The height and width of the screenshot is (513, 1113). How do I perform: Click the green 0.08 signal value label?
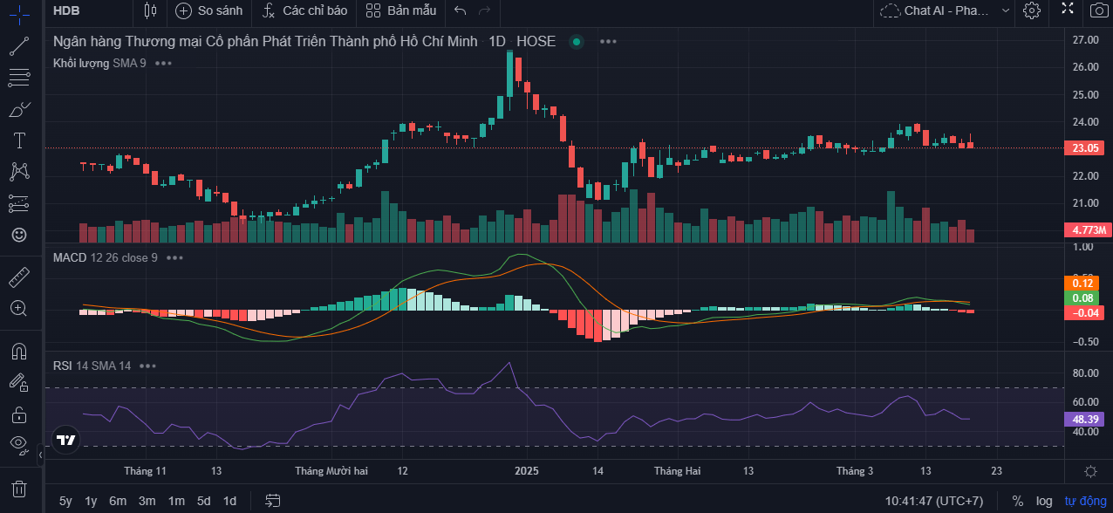(1082, 298)
